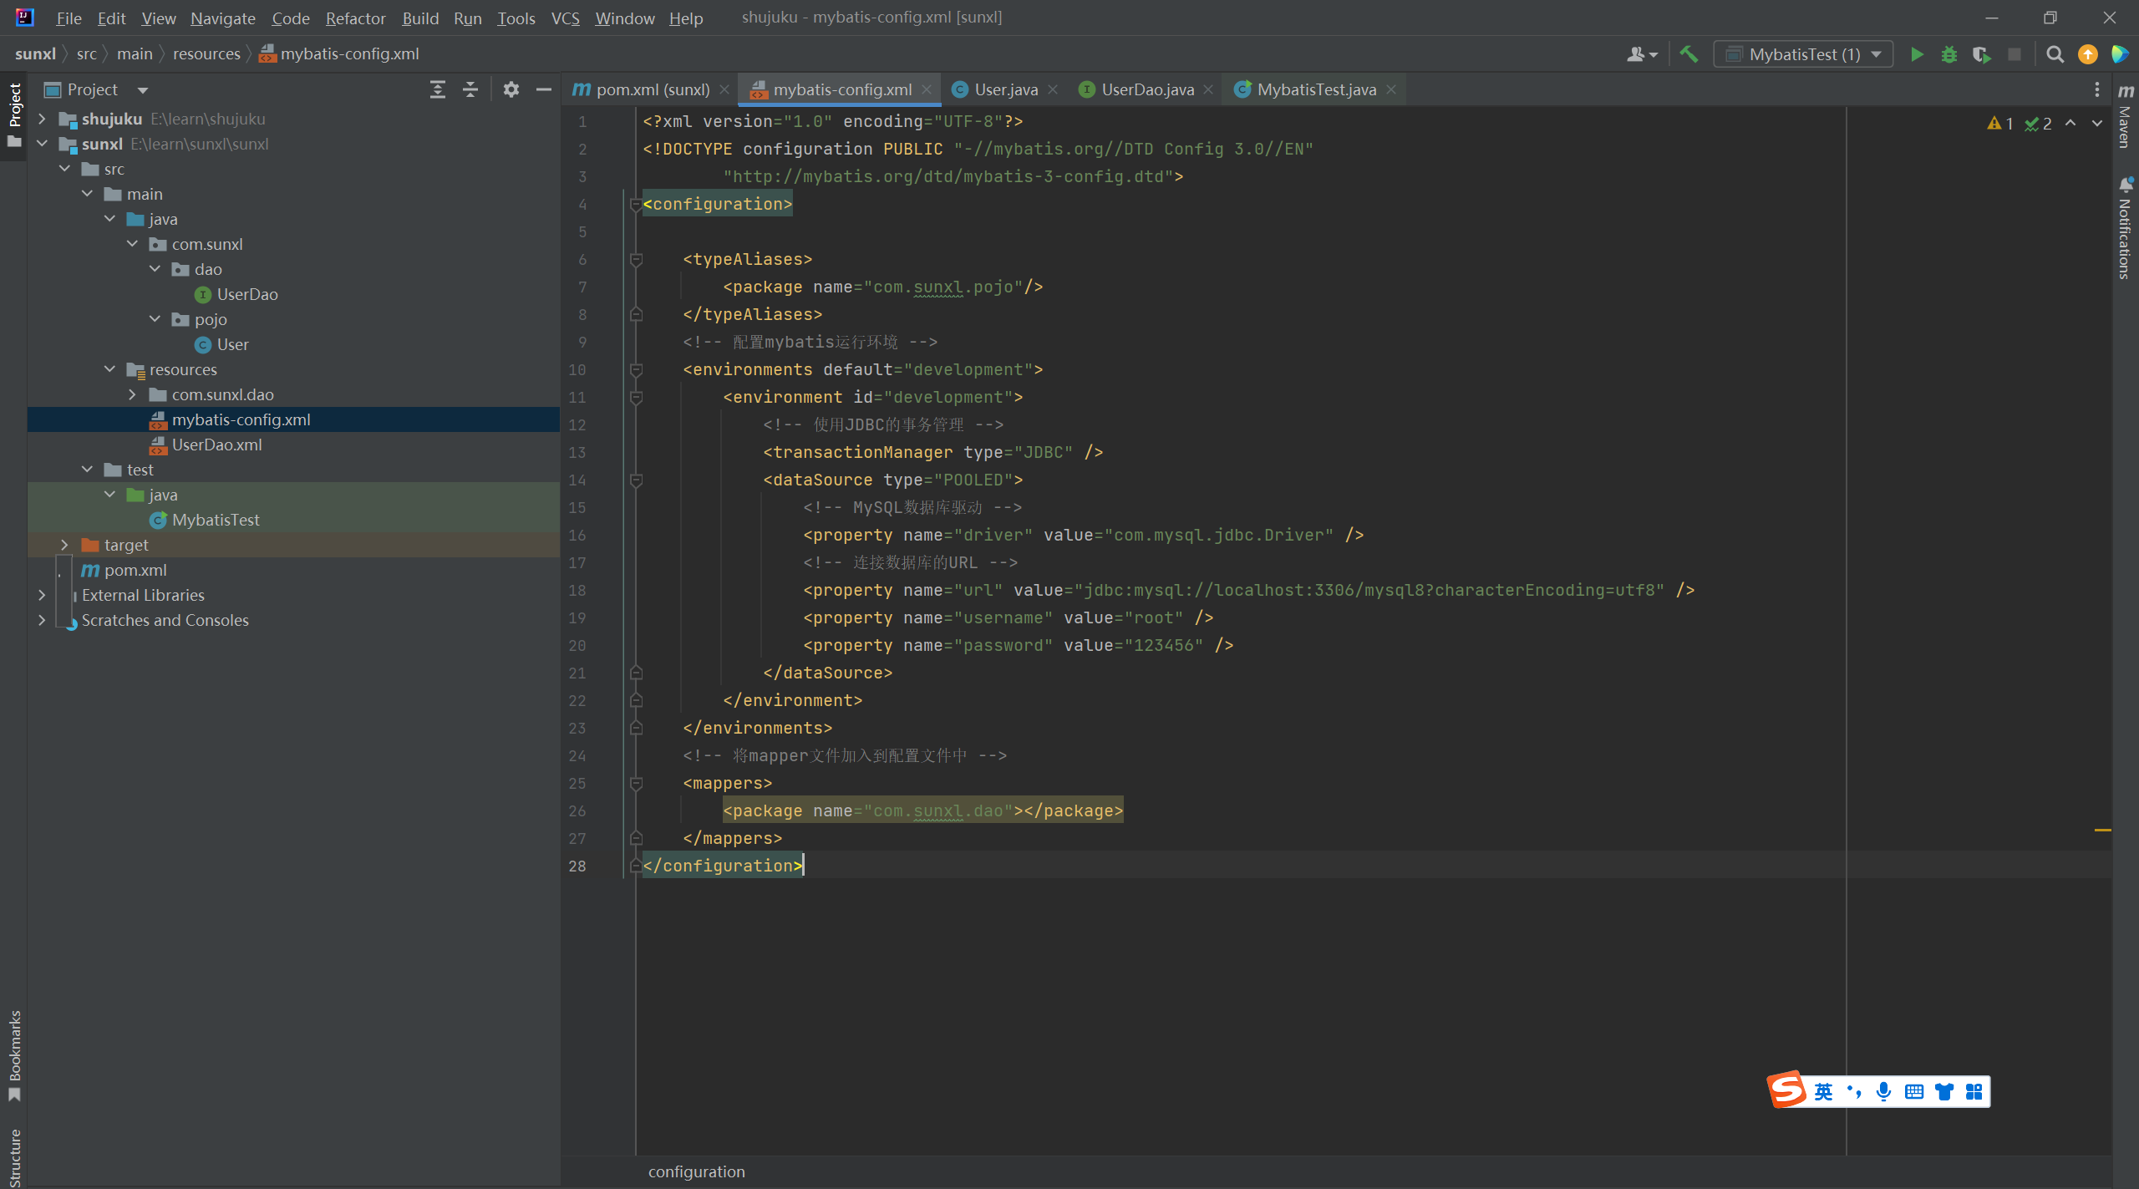Open Search Everywhere via the magnifier icon

2055,54
